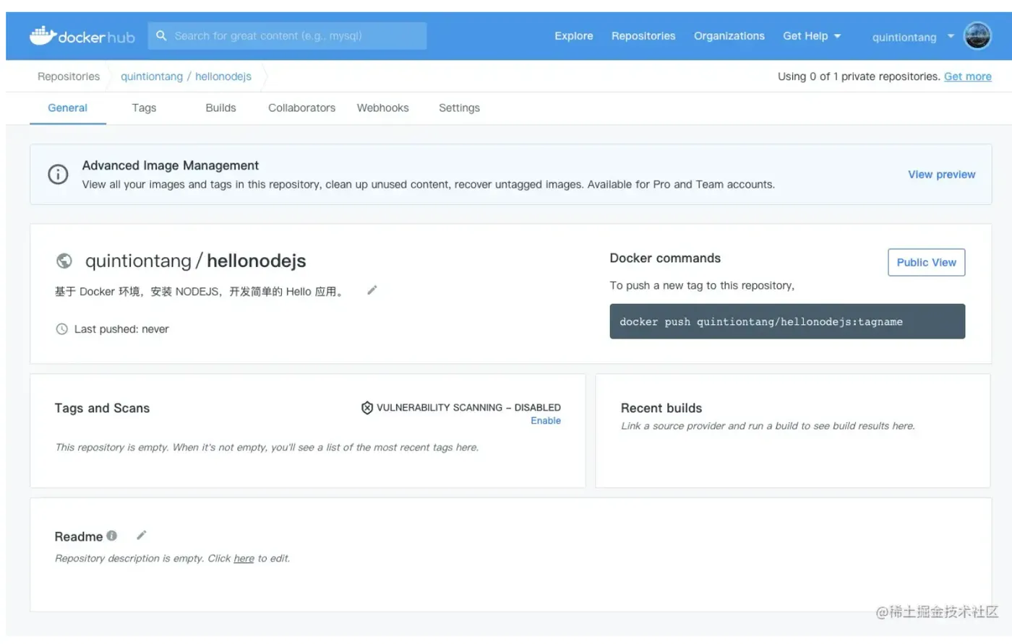The width and height of the screenshot is (1012, 644).
Task: Click the globe icon next to quintiontang/hellonodejs
Action: tap(64, 261)
